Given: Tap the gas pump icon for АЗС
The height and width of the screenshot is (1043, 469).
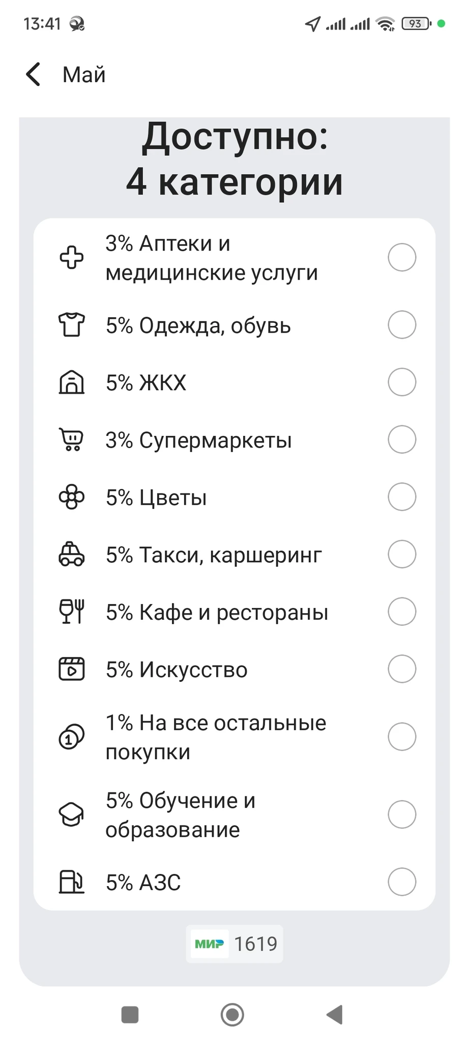Looking at the screenshot, I should click(x=72, y=882).
